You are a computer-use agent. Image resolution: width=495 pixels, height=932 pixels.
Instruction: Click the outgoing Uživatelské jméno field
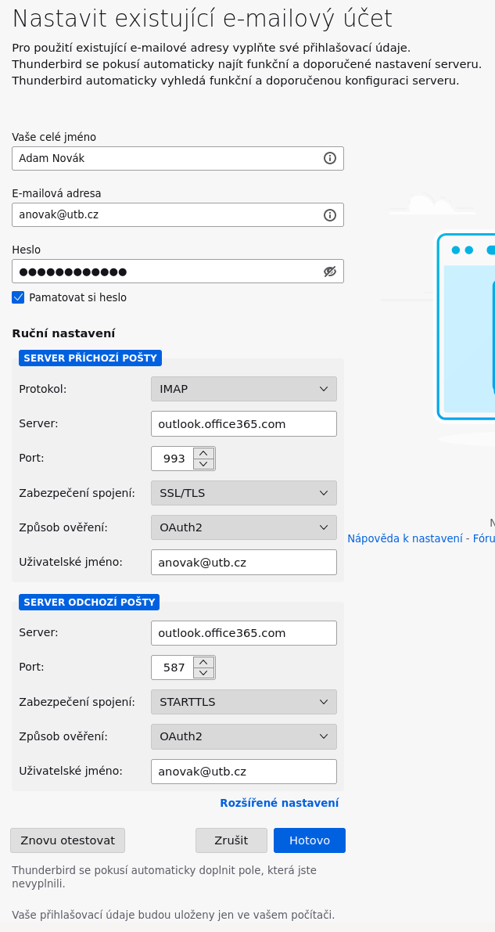(243, 772)
